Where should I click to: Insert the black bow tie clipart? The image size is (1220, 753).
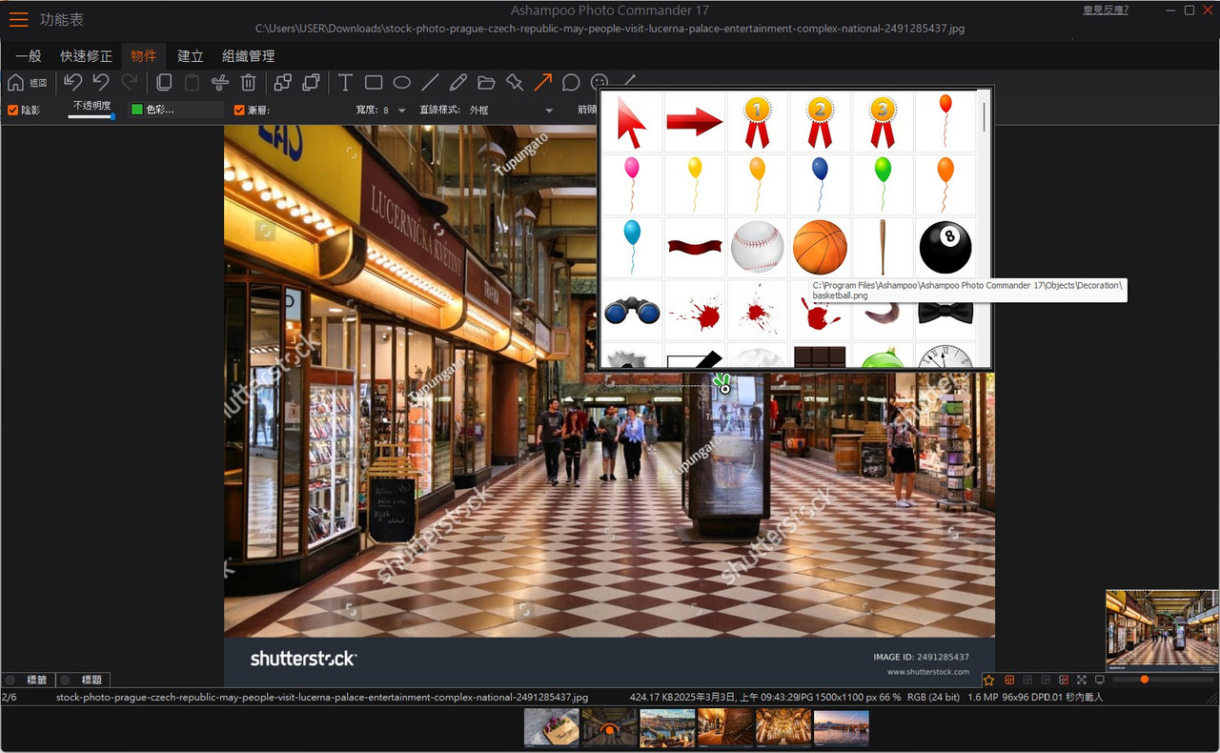click(x=945, y=313)
